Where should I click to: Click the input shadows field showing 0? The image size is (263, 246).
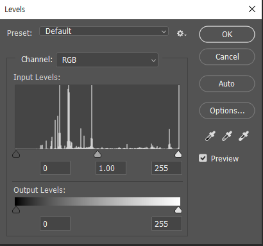[55, 168]
